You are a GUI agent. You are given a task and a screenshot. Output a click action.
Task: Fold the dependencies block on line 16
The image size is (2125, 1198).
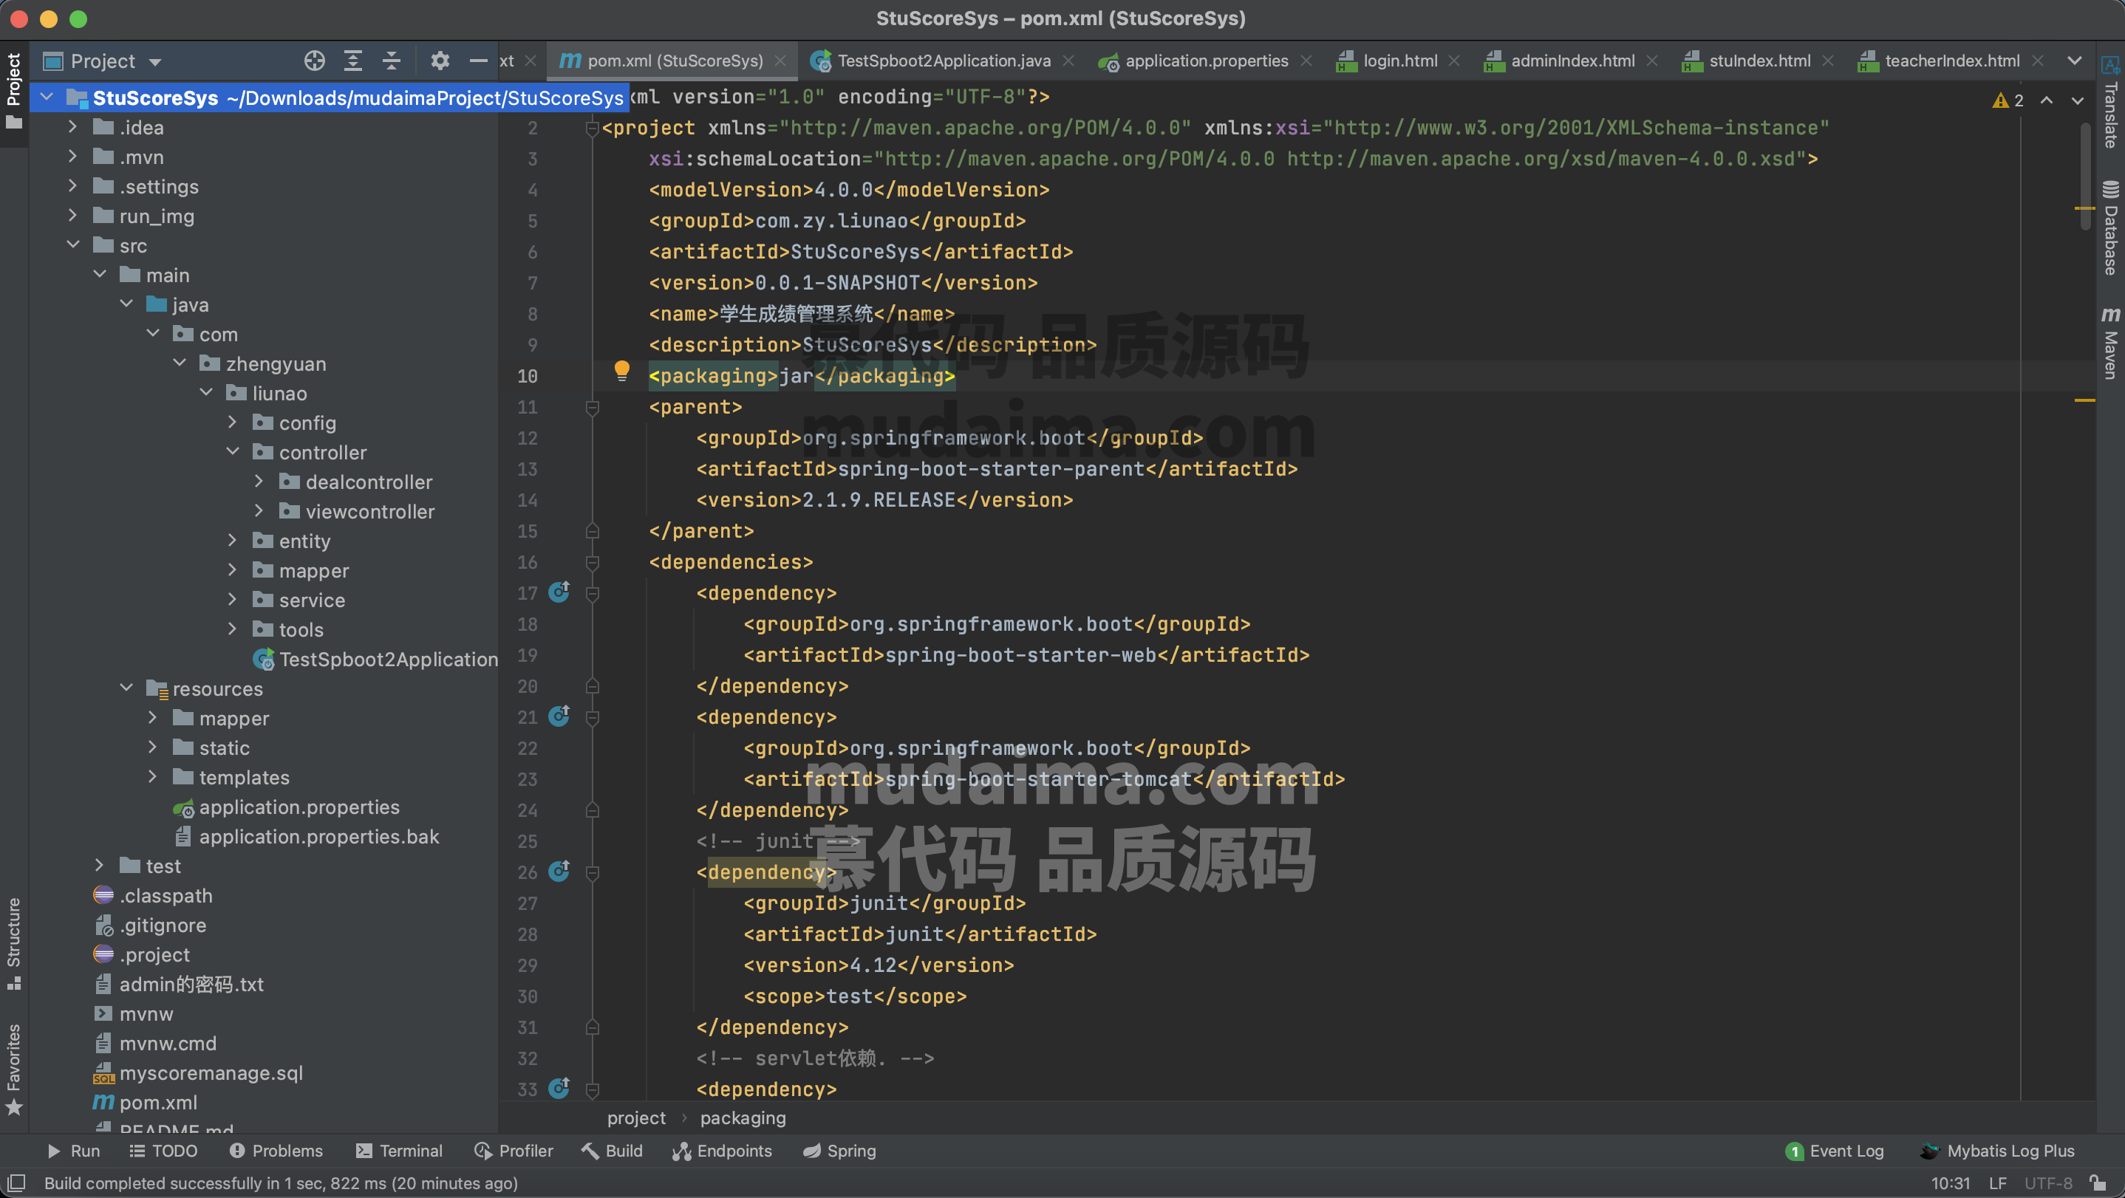coord(592,562)
